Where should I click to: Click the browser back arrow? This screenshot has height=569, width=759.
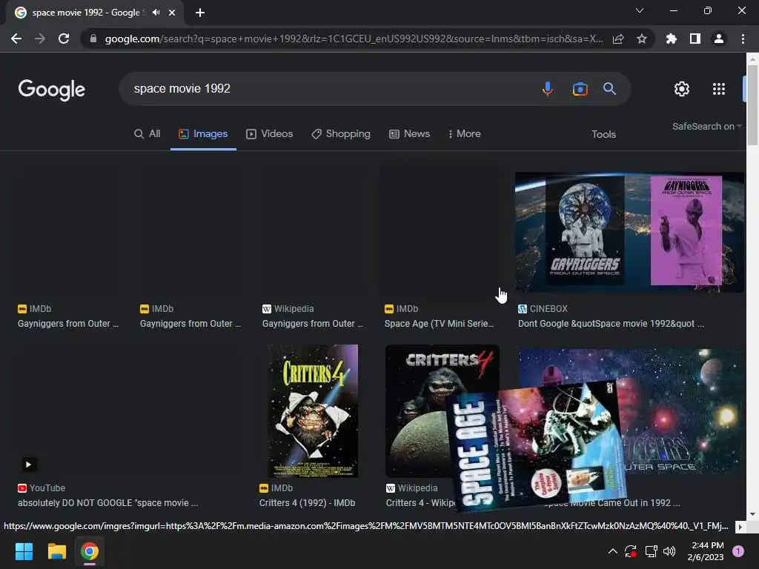(x=16, y=39)
